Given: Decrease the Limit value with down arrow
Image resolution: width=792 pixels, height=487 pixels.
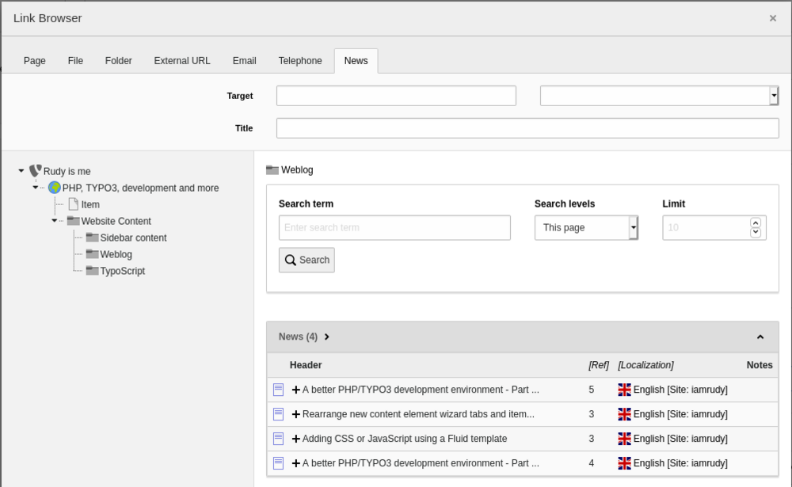Looking at the screenshot, I should (x=756, y=232).
